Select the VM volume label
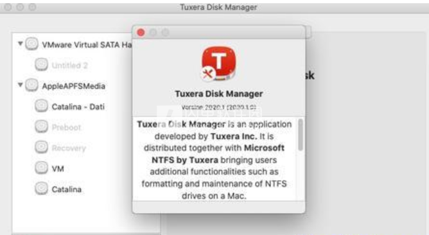 click(58, 169)
